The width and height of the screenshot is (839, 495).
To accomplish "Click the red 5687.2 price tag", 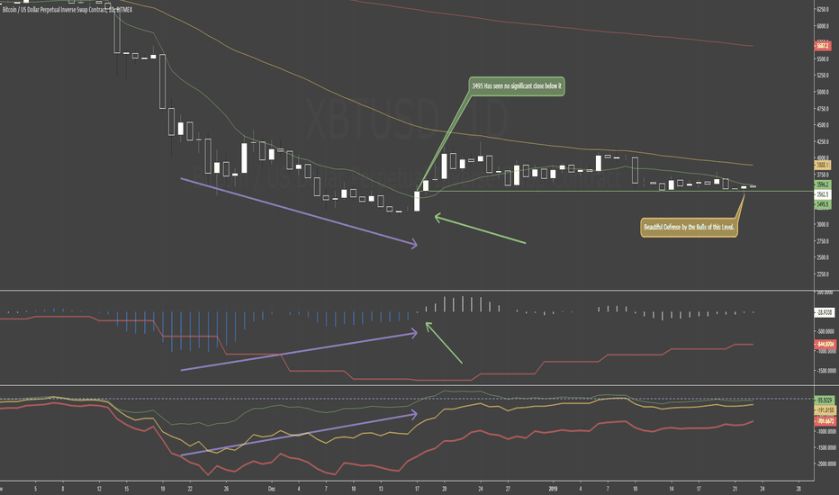I will click(x=822, y=46).
